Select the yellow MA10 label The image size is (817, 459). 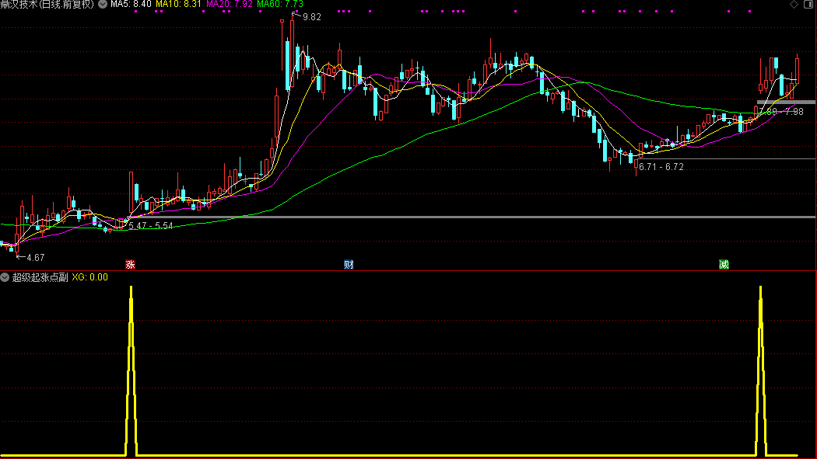[x=179, y=5]
